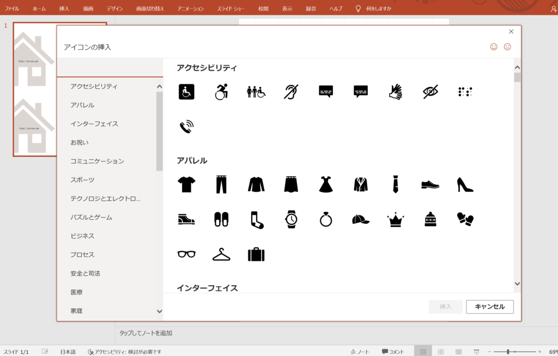This screenshot has width=558, height=356.
Task: Pick the braille dots icon
Action: click(465, 92)
